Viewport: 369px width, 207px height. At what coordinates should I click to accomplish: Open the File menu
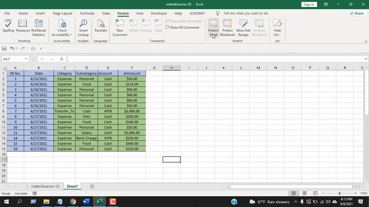[7, 13]
